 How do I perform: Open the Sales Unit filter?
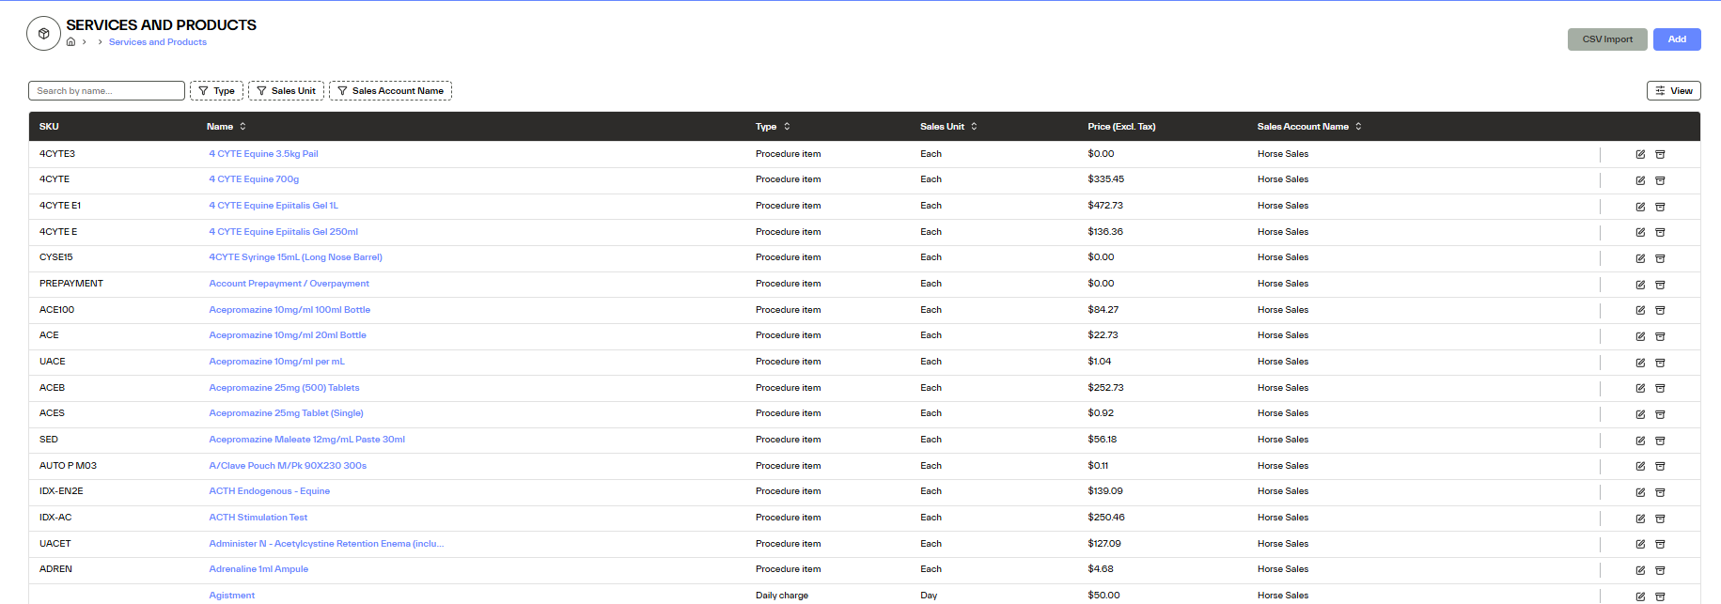pyautogui.click(x=286, y=91)
